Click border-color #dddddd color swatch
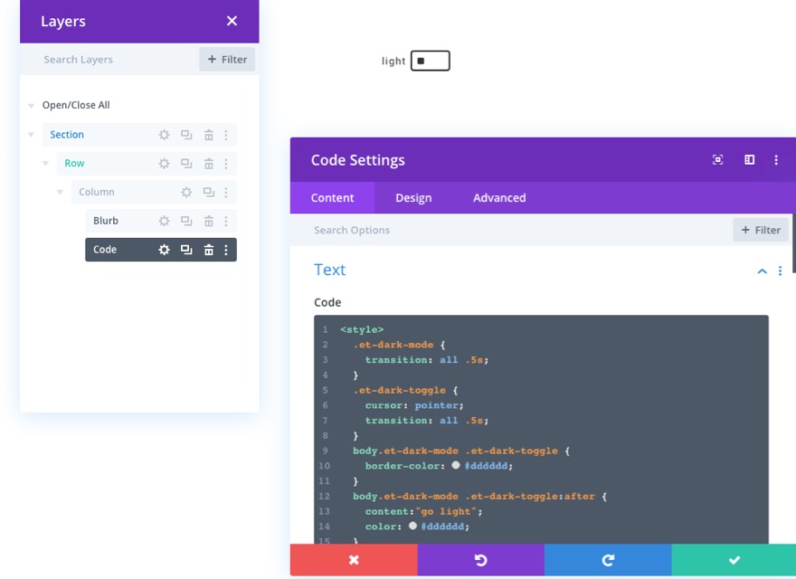 point(455,465)
